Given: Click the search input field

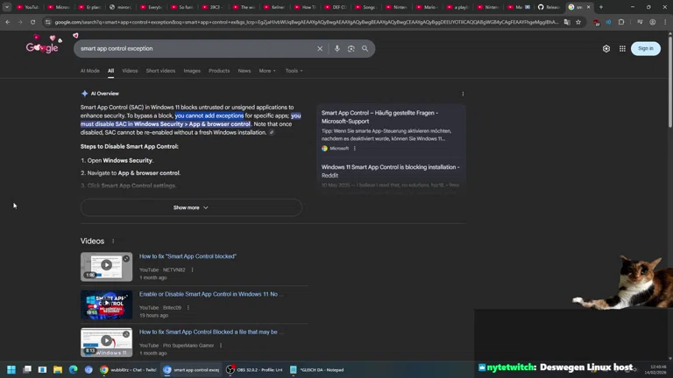Looking at the screenshot, I should click(x=193, y=49).
